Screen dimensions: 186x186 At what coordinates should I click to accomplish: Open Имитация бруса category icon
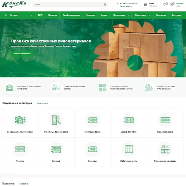pos(93,120)
